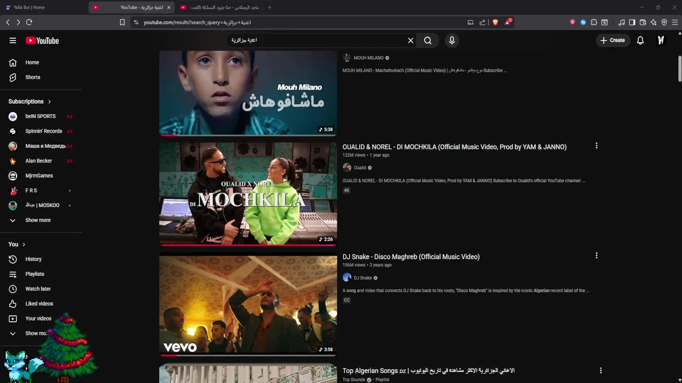Click the 4K badge under DI MOCHKILA

point(347,190)
